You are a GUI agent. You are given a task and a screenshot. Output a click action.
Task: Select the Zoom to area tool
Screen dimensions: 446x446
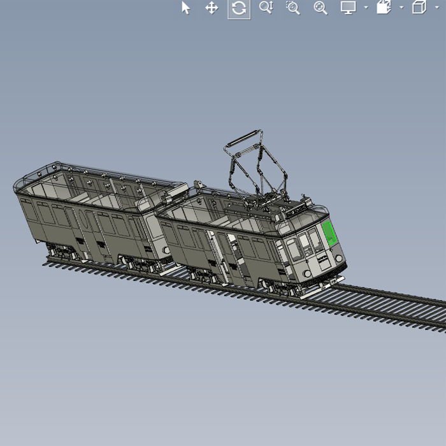(x=293, y=8)
